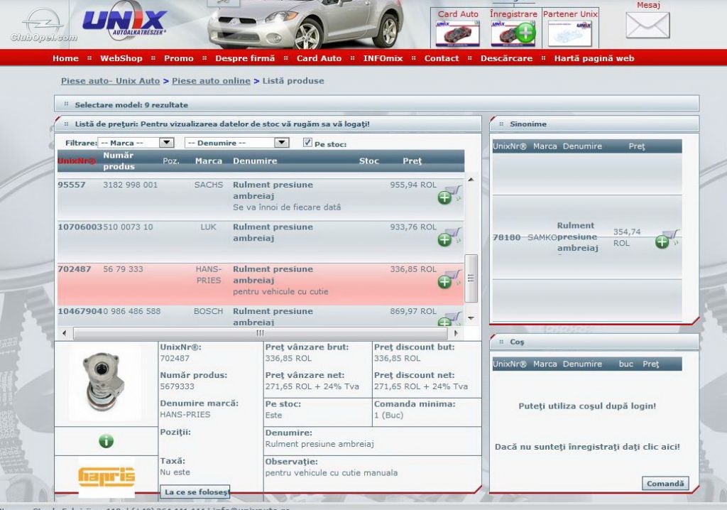This screenshot has height=510, width=727.
Task: Open Hartă pagină web menu item
Action: (x=594, y=58)
